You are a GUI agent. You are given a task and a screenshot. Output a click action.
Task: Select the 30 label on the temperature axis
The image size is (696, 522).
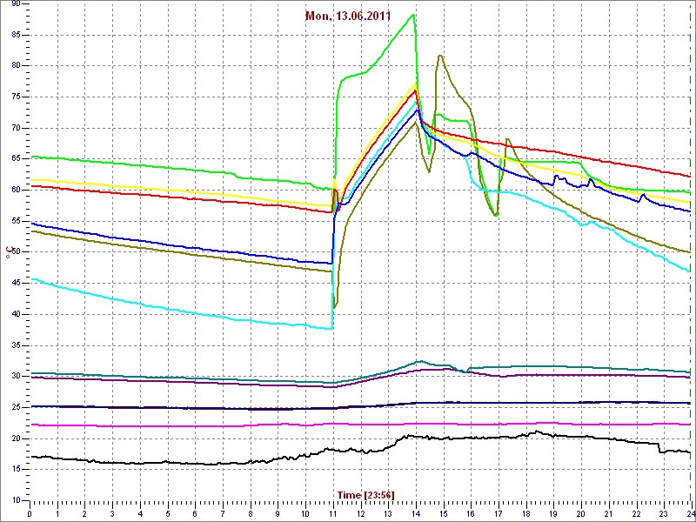click(16, 377)
